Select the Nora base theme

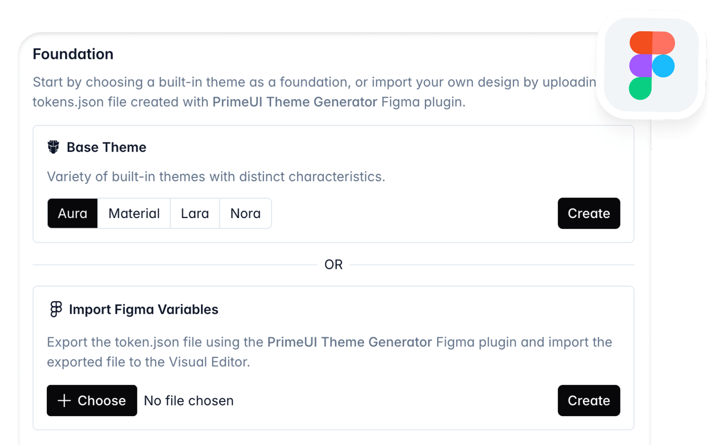[245, 213]
